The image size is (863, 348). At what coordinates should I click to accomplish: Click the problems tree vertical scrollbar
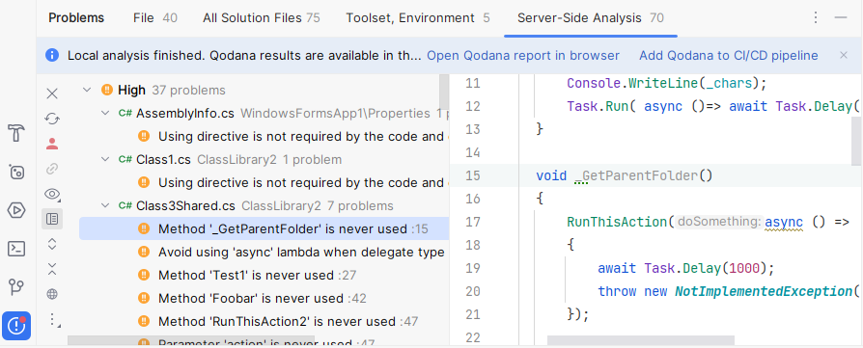coord(444,92)
